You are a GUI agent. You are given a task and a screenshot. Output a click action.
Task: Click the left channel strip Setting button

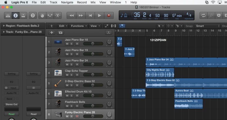click(11, 74)
